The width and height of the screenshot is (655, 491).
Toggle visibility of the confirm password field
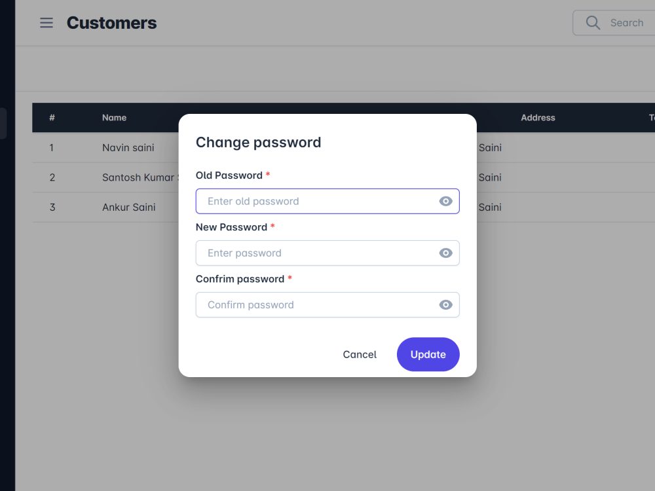click(x=446, y=304)
